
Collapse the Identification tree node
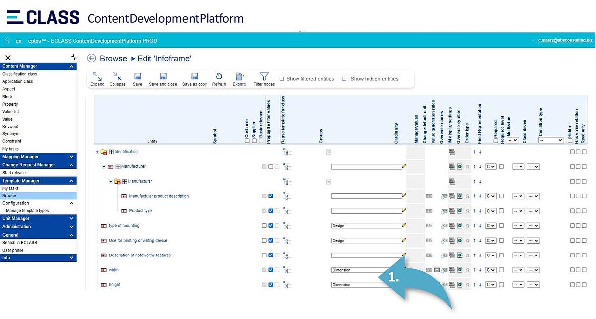[x=97, y=152]
